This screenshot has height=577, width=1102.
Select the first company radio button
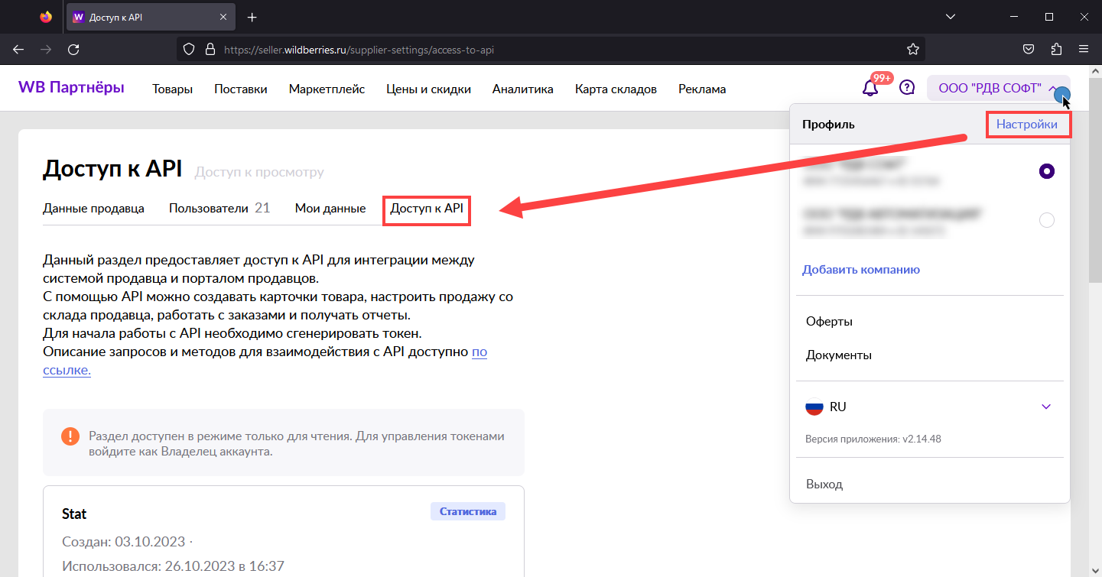click(1047, 172)
